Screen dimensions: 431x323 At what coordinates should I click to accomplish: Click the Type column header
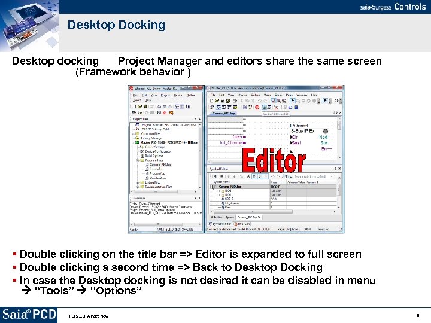pyautogui.click(x=278, y=182)
